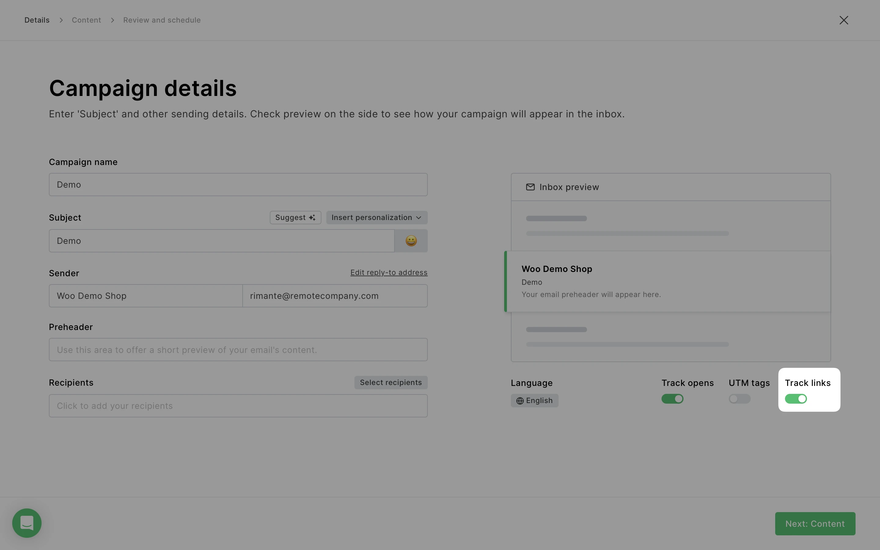Click the Recipients input field
The image size is (880, 550).
(x=238, y=405)
